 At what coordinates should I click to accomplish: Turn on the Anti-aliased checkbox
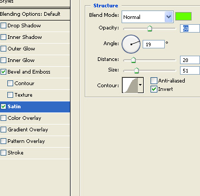click(x=154, y=81)
